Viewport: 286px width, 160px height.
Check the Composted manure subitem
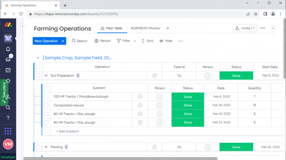point(46,105)
